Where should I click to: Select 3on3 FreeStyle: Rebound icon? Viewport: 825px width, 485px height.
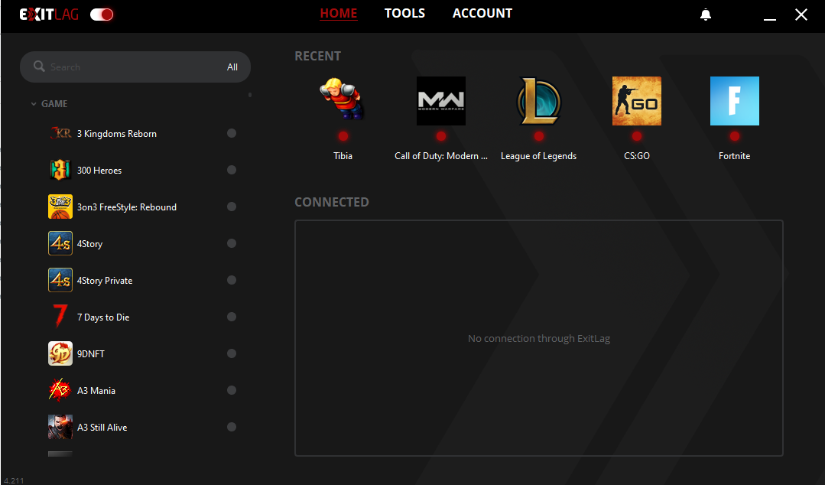point(60,207)
